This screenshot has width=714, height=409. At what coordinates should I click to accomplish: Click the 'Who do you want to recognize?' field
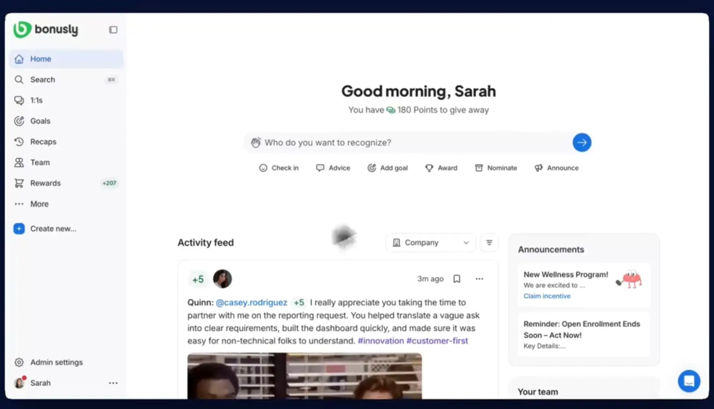[x=408, y=143]
